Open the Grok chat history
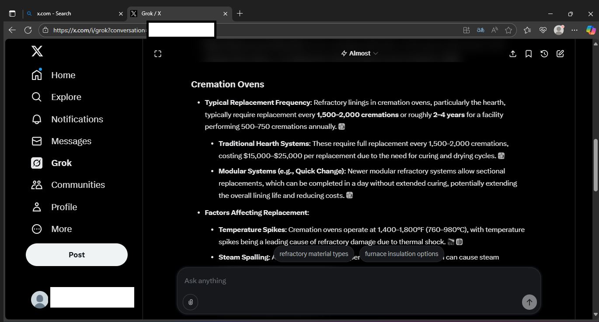Viewport: 599px width, 322px height. (x=544, y=54)
